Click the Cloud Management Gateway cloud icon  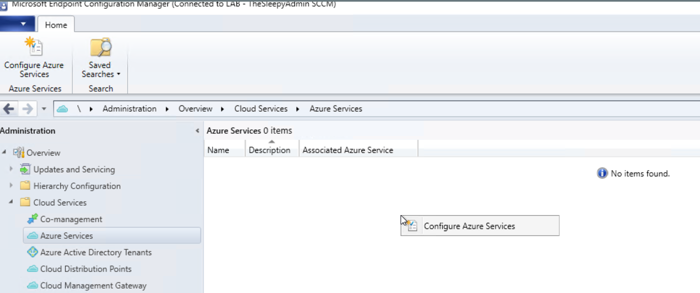click(33, 286)
